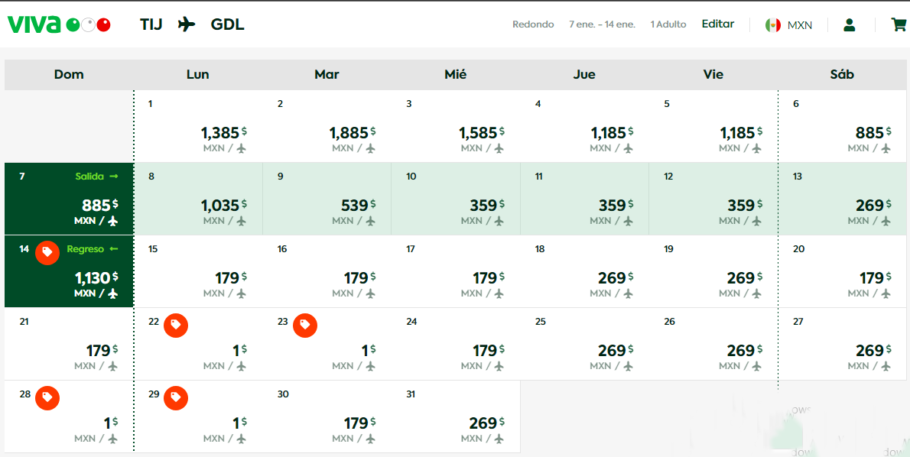This screenshot has width=910, height=457.
Task: Click the airplane icon between TIJ and GDL
Action: coord(187,24)
